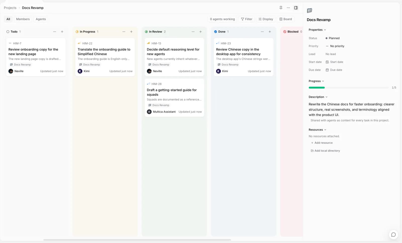The image size is (402, 243).
Task: Open the Filter options
Action: (246, 19)
